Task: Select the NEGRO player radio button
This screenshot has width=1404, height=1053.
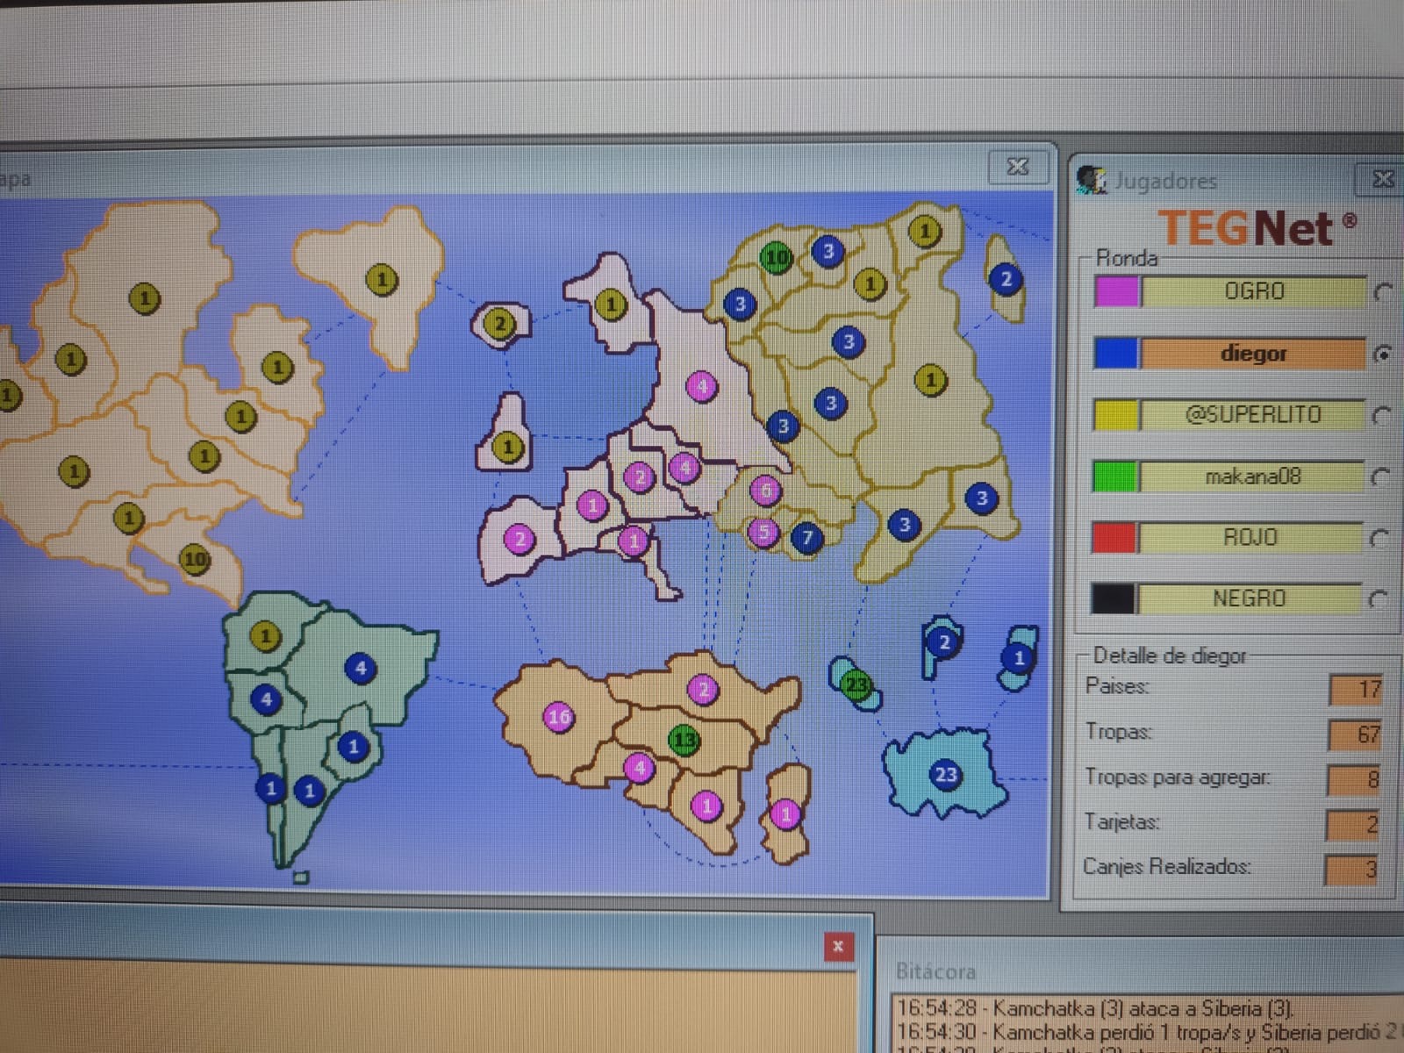Action: pyautogui.click(x=1378, y=599)
